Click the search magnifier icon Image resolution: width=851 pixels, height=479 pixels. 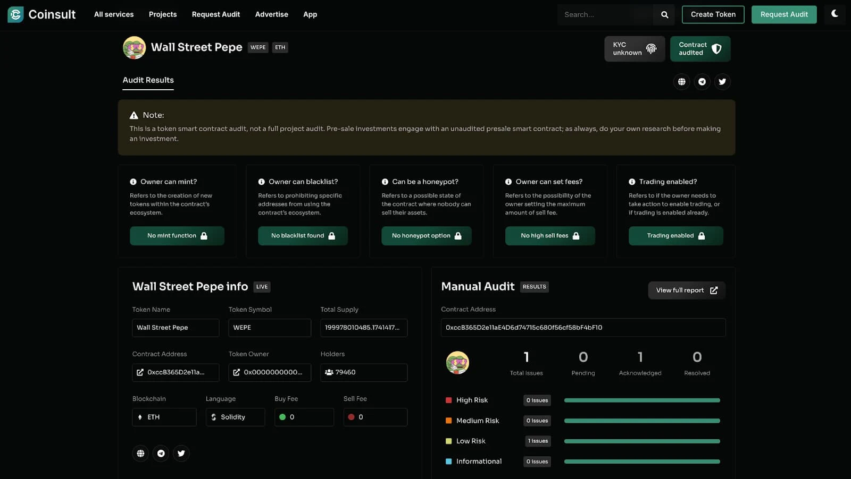click(664, 15)
